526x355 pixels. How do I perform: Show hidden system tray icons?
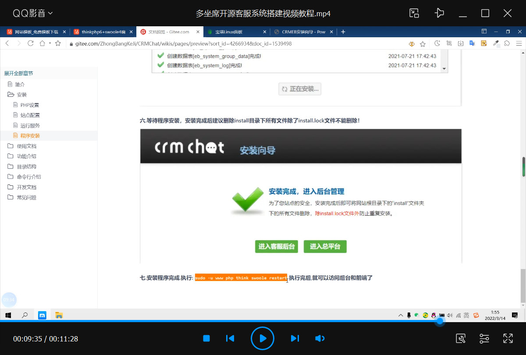(x=400, y=315)
